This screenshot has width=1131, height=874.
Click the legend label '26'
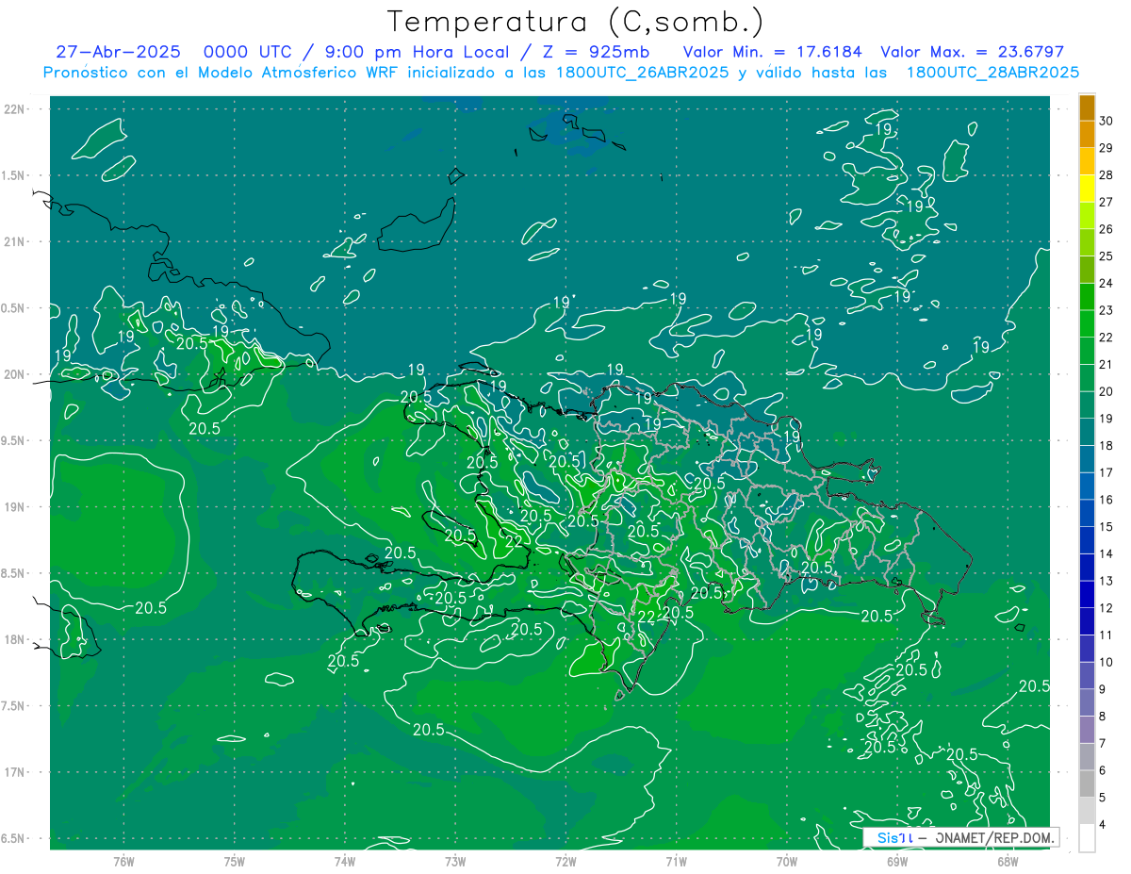[x=1106, y=229]
